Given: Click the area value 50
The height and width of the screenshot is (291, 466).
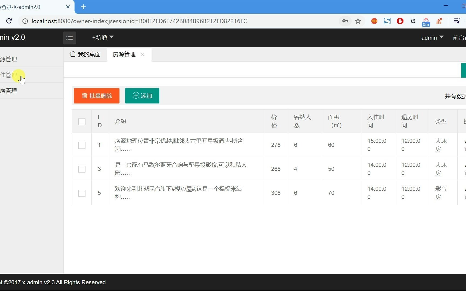Looking at the screenshot, I should pyautogui.click(x=331, y=169).
